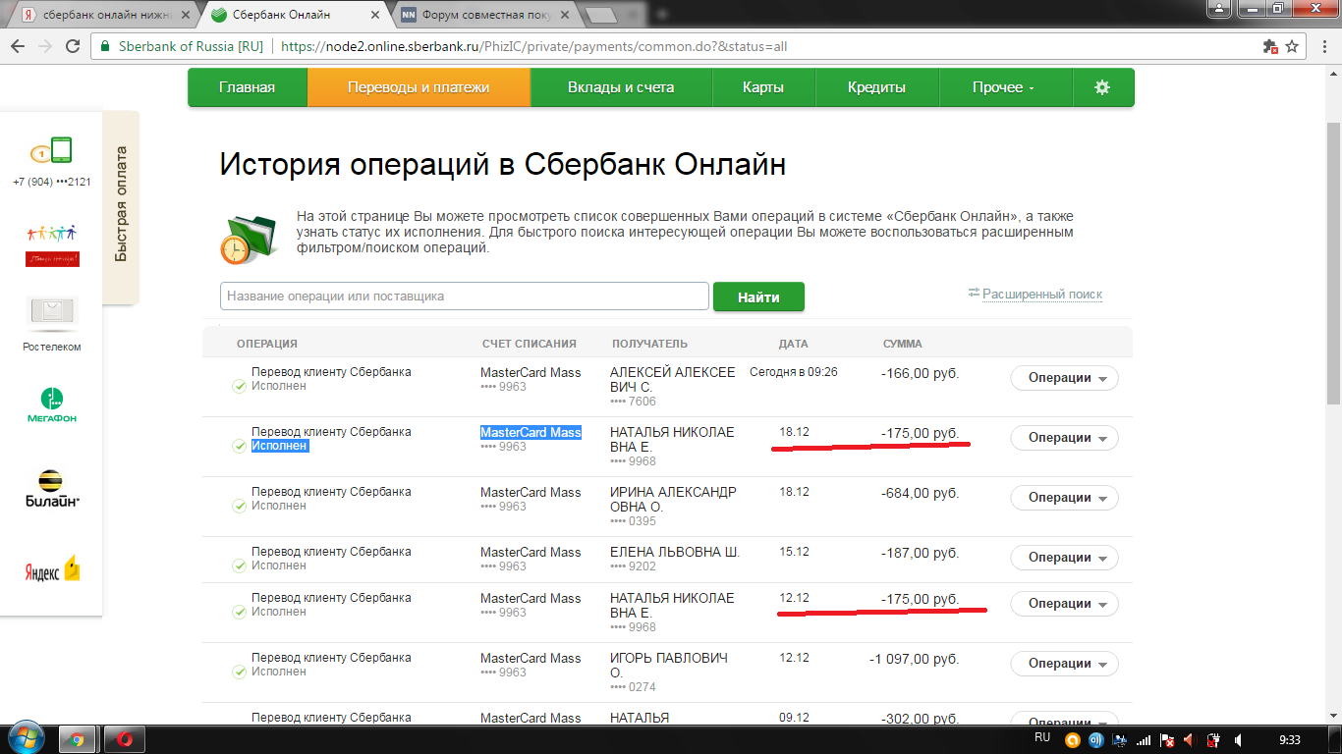Click the Быстрая оплата side panel tab
This screenshot has height=754, width=1342.
pos(122,205)
